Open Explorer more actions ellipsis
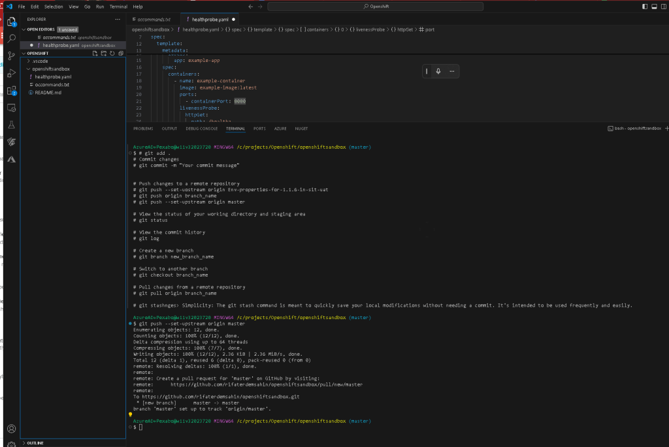 point(118,19)
